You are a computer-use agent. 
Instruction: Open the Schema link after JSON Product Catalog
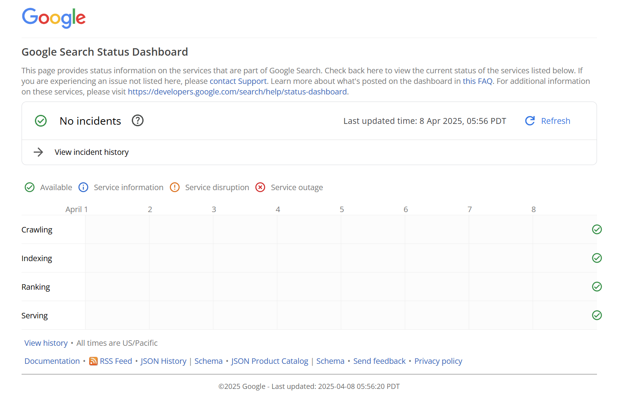(330, 361)
